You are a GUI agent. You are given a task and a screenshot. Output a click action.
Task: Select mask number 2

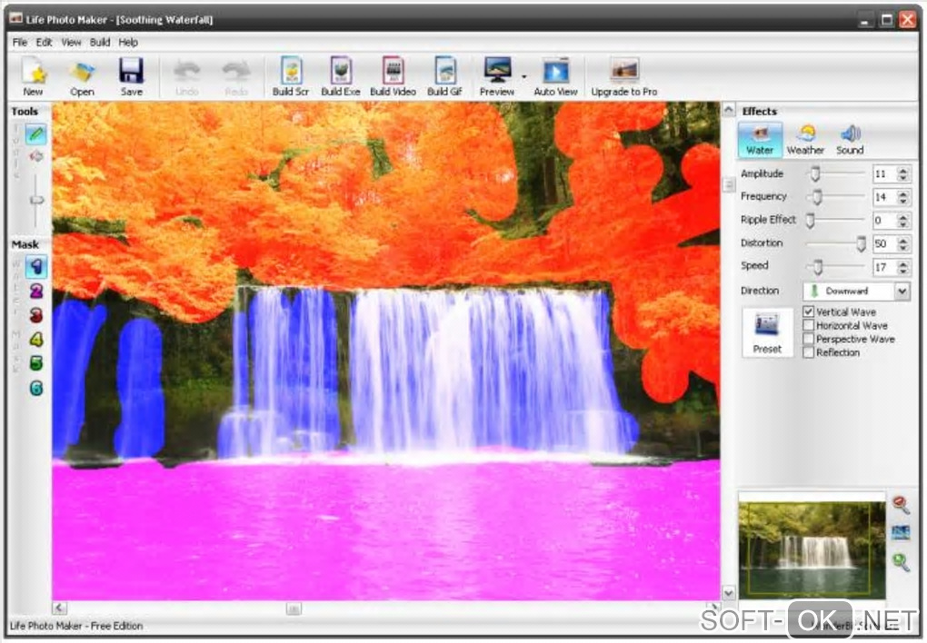pos(36,291)
